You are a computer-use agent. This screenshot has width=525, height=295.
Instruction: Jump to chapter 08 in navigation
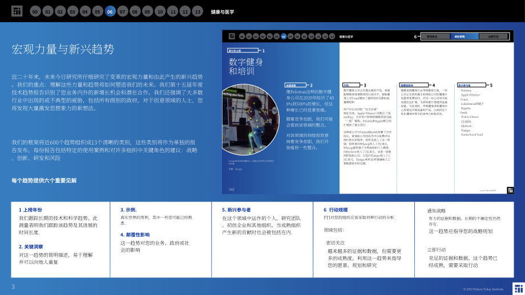tap(135, 12)
